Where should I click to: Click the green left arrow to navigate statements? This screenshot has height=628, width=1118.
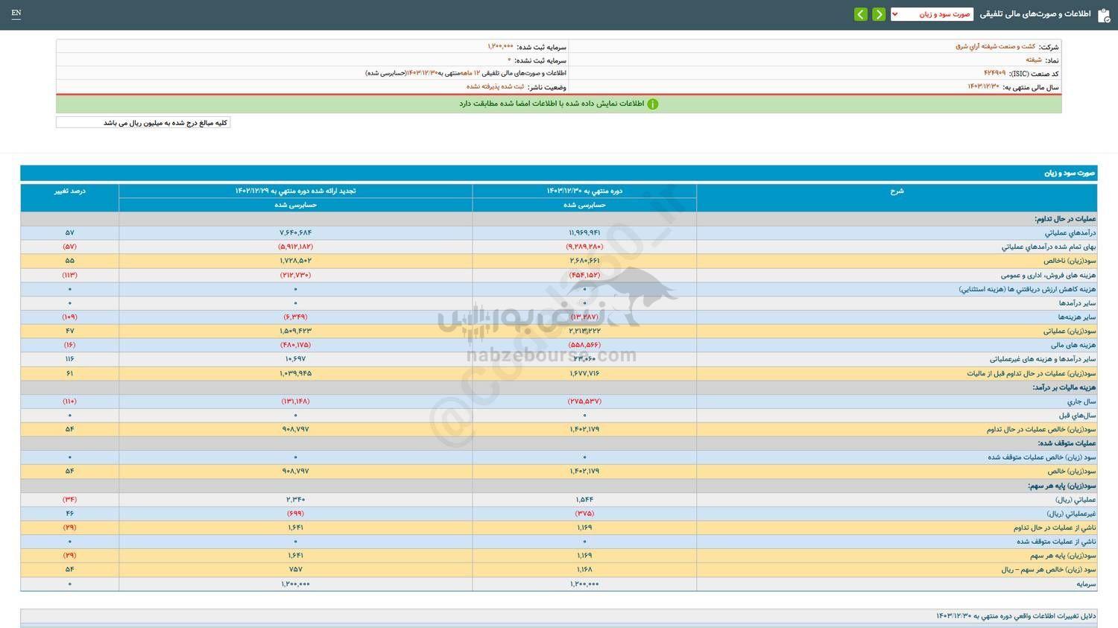861,13
